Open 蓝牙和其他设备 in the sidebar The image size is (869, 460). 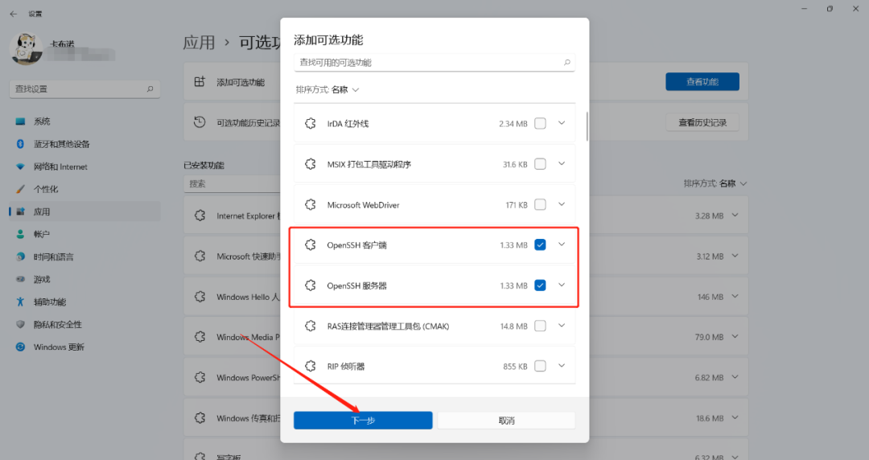click(x=84, y=144)
